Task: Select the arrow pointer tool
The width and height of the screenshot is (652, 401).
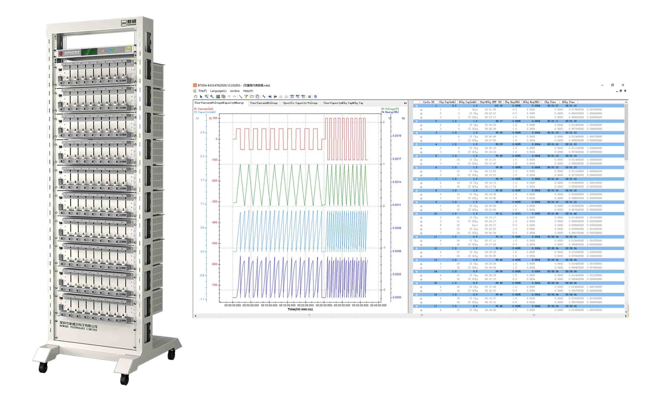Action: pyautogui.click(x=201, y=97)
